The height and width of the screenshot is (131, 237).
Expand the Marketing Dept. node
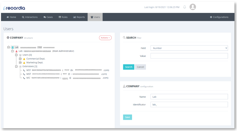(x=20, y=63)
